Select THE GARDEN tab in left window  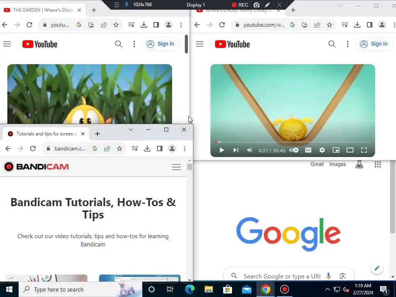pos(43,10)
